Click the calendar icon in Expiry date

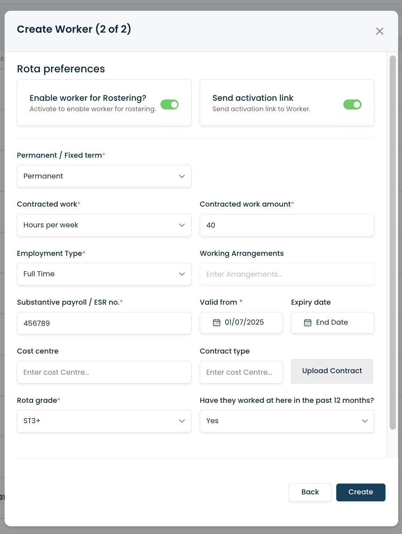308,323
